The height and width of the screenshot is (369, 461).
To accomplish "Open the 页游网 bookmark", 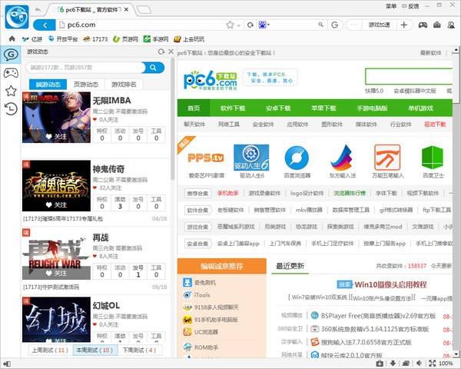I will [x=125, y=39].
